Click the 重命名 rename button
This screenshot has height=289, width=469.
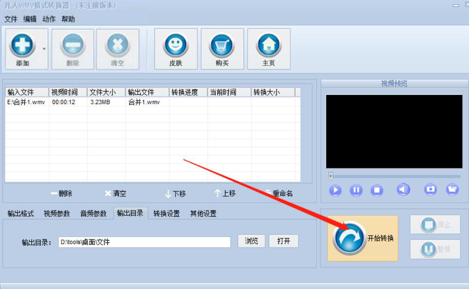pyautogui.click(x=279, y=193)
